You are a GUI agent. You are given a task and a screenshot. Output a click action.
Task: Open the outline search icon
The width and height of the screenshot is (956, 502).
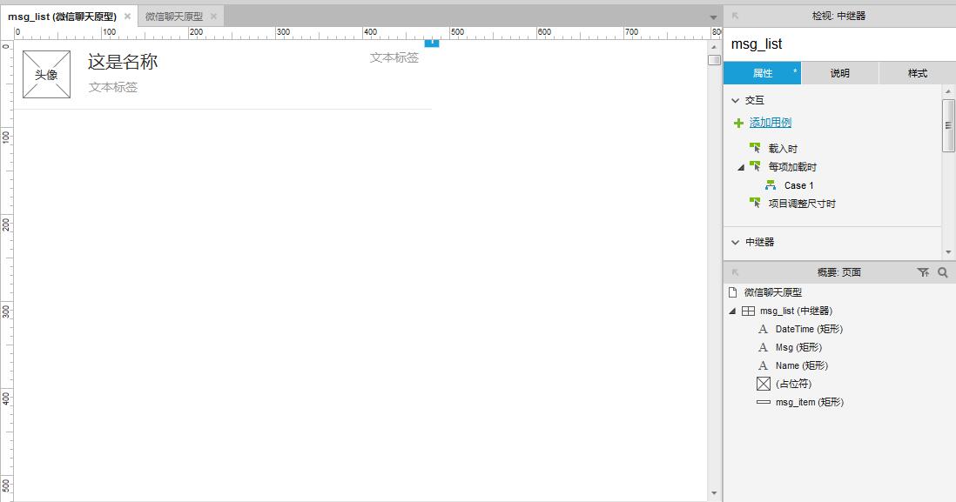click(x=943, y=272)
